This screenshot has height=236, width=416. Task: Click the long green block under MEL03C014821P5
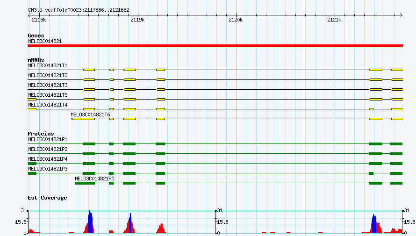coord(85,183)
